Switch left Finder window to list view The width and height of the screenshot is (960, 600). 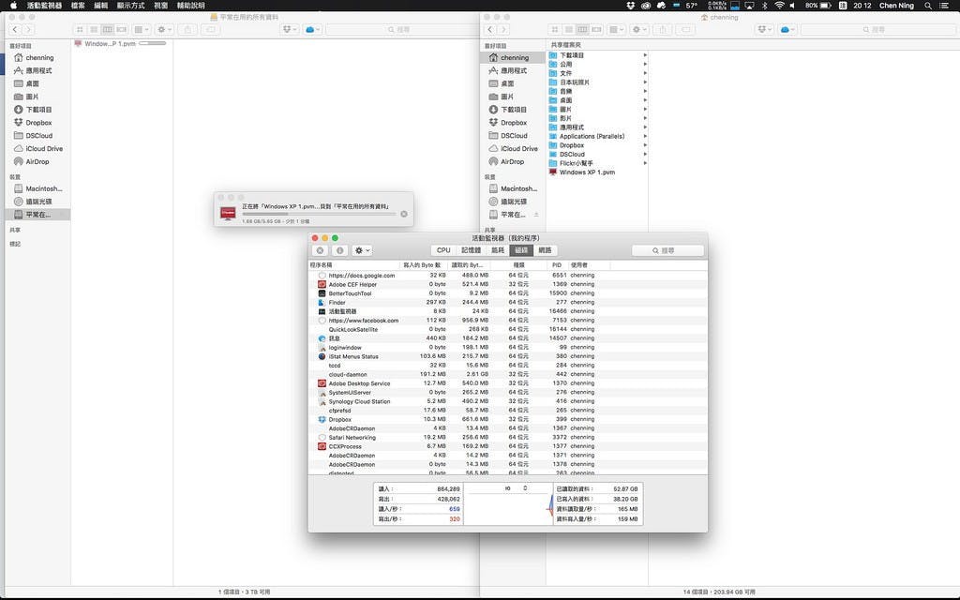pyautogui.click(x=94, y=29)
